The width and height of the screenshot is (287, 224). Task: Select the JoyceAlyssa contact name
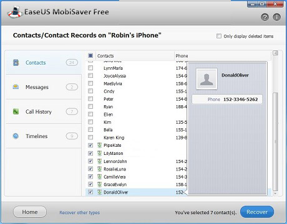pos(115,76)
